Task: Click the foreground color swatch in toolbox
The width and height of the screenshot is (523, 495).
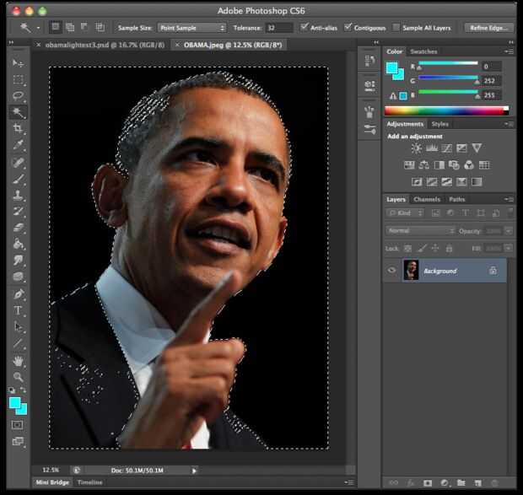Action: coord(14,403)
